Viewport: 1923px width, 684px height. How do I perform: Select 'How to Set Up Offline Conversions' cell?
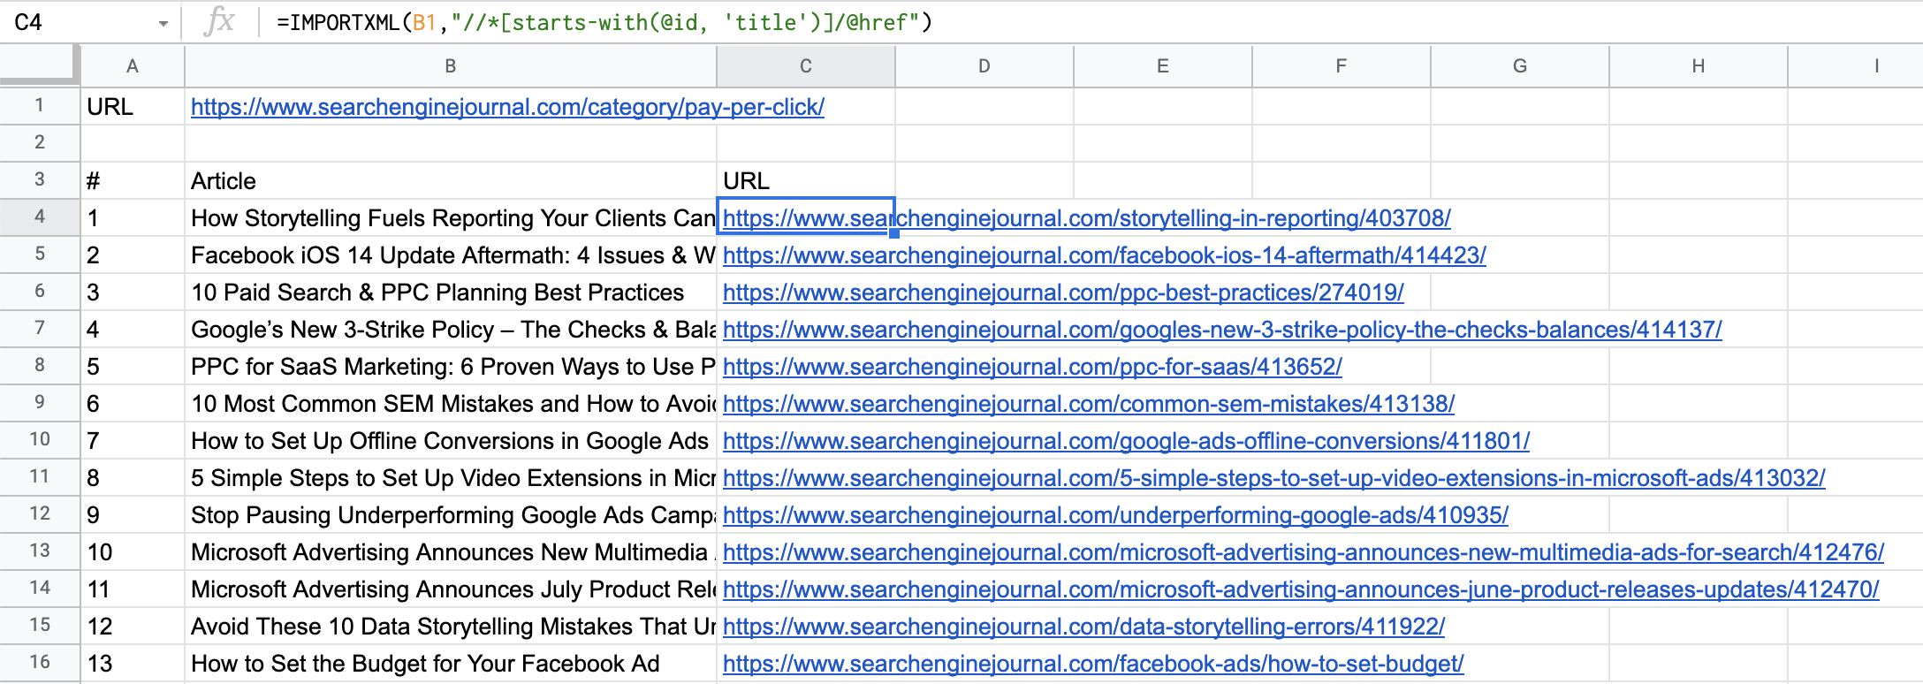click(451, 440)
